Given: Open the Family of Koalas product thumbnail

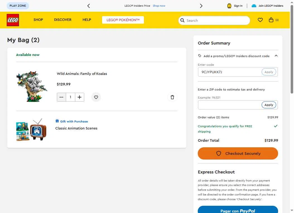Looking at the screenshot, I should [x=32, y=87].
